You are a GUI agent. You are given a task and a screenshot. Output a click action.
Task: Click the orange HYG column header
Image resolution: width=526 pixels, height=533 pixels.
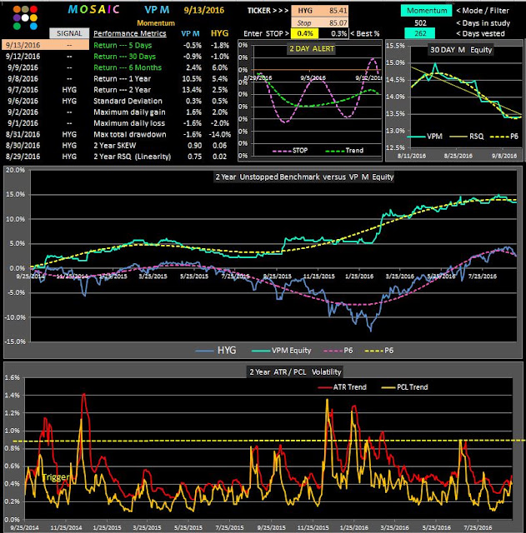click(x=219, y=33)
